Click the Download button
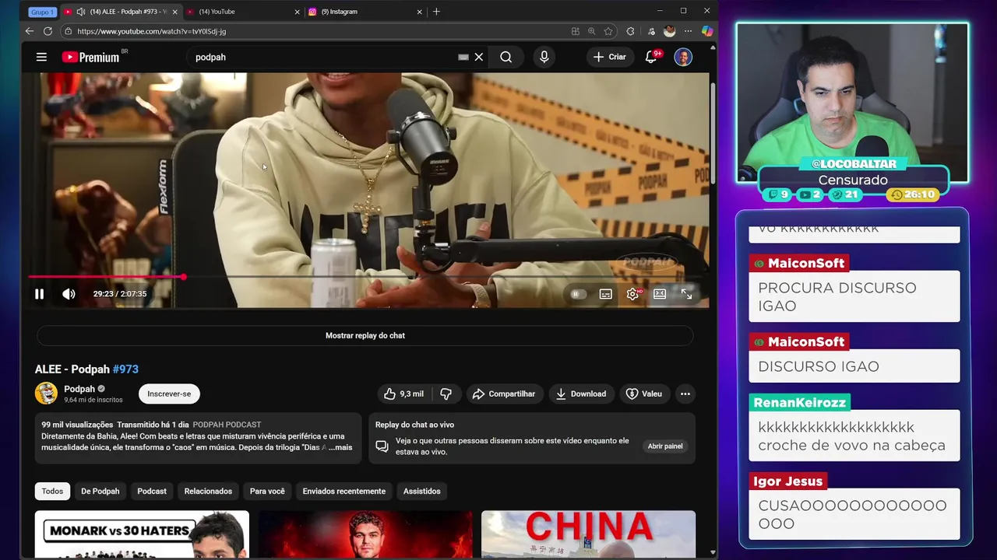997x560 pixels. point(580,394)
